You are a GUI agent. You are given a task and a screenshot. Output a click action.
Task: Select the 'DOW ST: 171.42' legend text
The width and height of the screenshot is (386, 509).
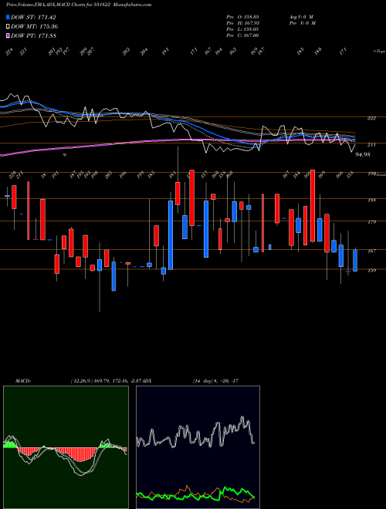[x=33, y=17]
